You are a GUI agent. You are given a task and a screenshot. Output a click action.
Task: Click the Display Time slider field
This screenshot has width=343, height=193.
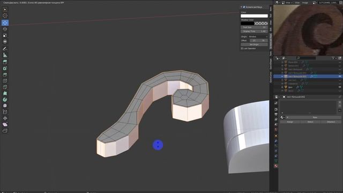coord(254,31)
